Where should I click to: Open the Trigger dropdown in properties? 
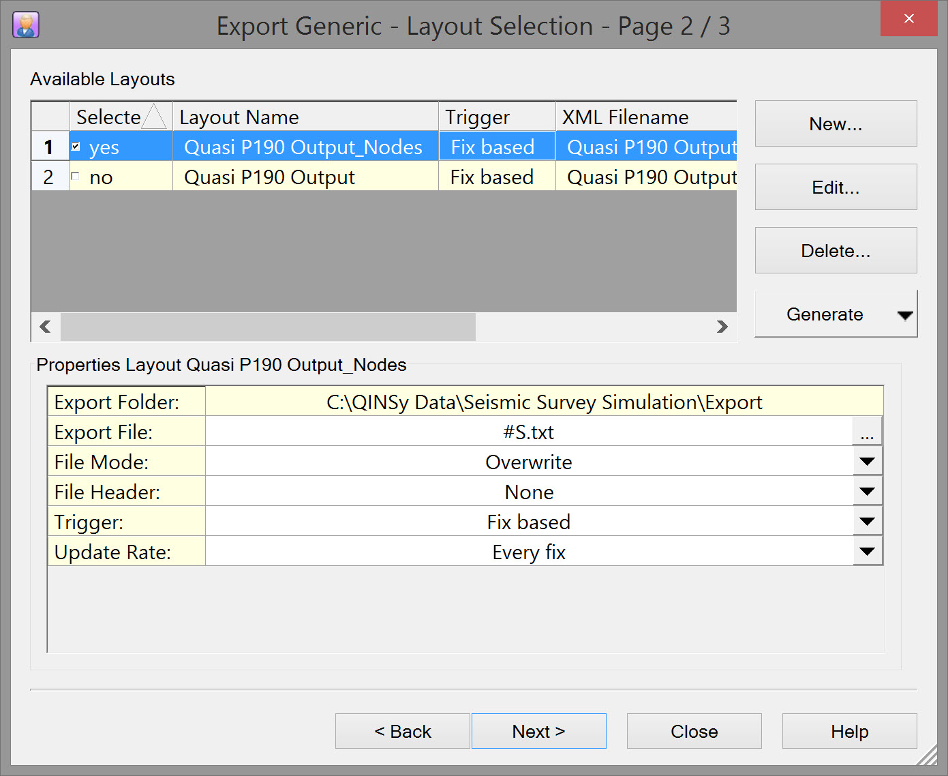pos(867,522)
